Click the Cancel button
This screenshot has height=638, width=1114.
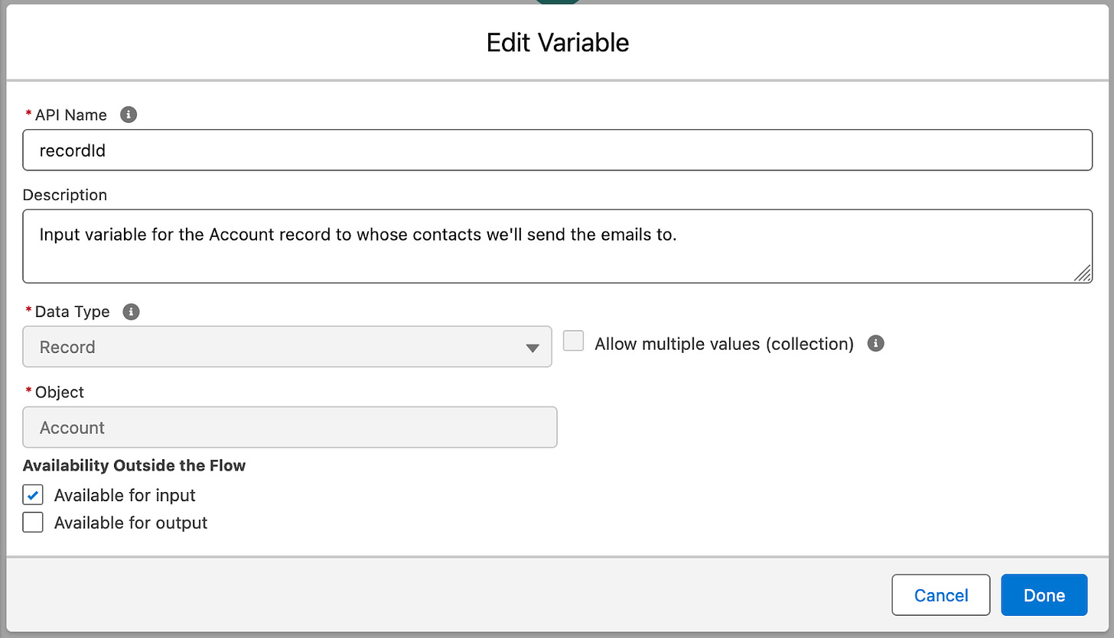point(941,595)
